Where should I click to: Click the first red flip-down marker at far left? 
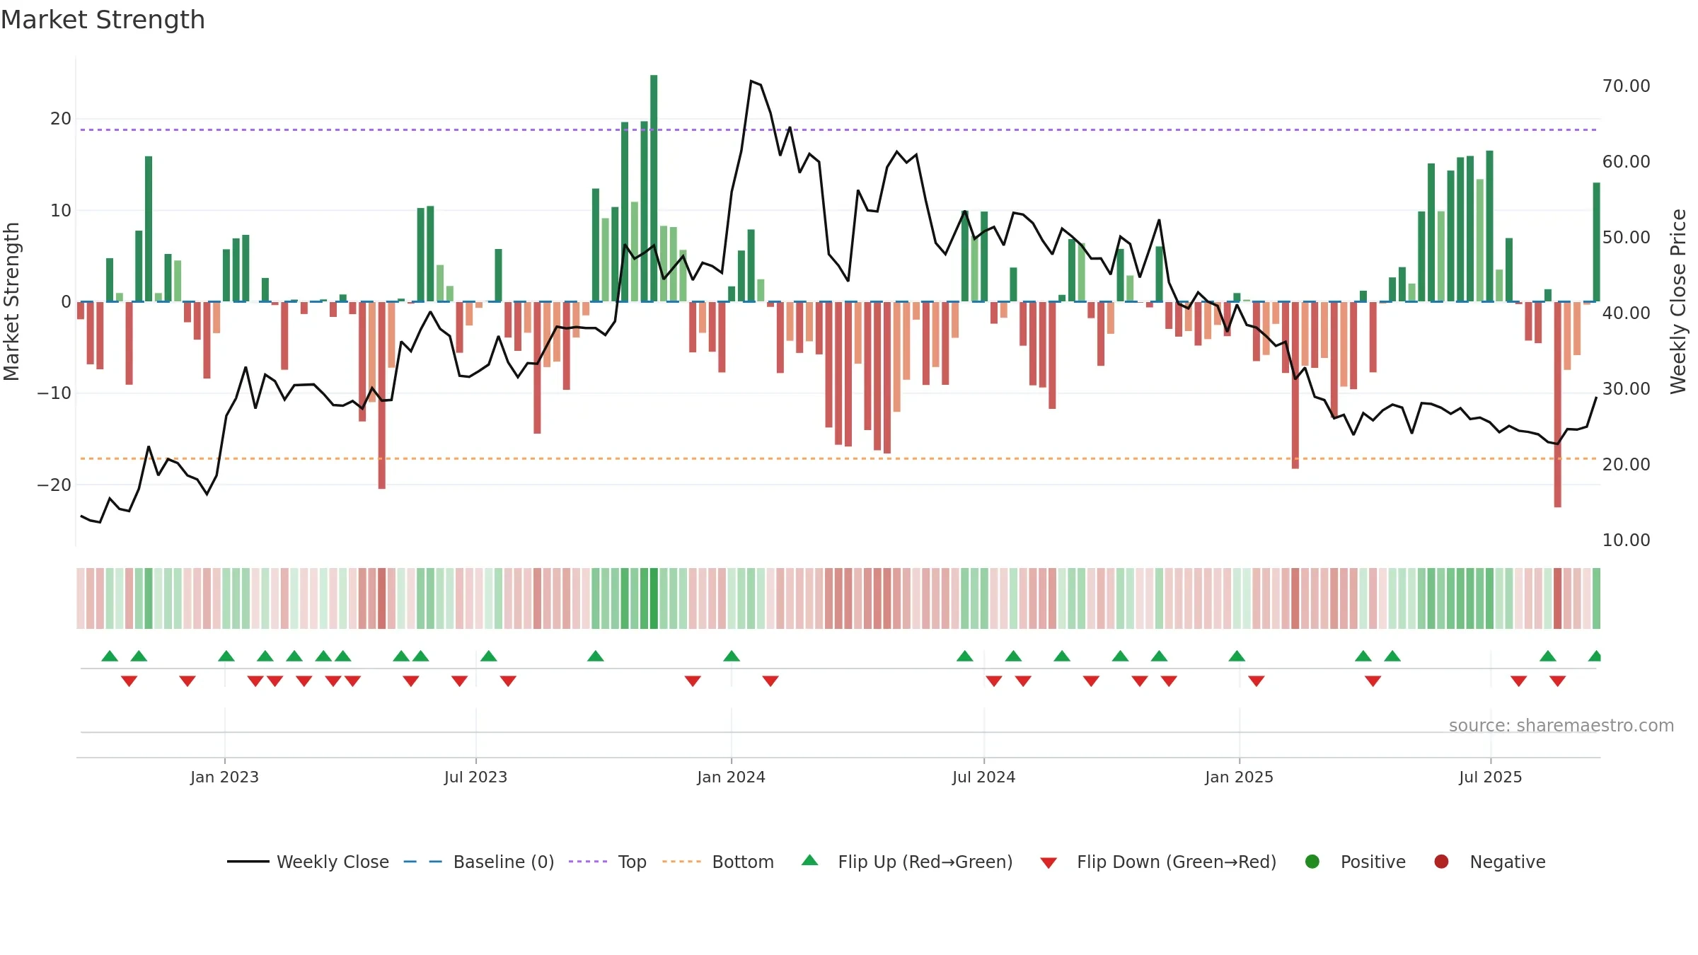click(129, 681)
